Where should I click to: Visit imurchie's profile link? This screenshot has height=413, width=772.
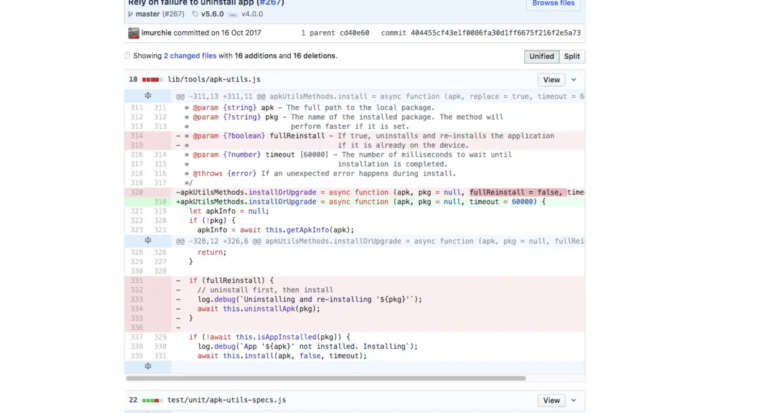click(156, 33)
